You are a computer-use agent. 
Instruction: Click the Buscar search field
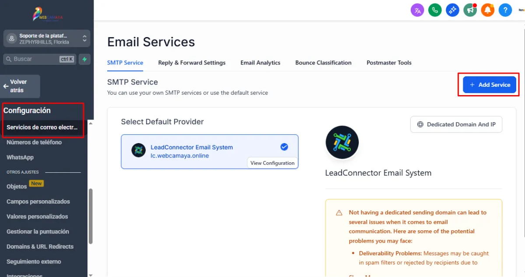click(x=40, y=59)
